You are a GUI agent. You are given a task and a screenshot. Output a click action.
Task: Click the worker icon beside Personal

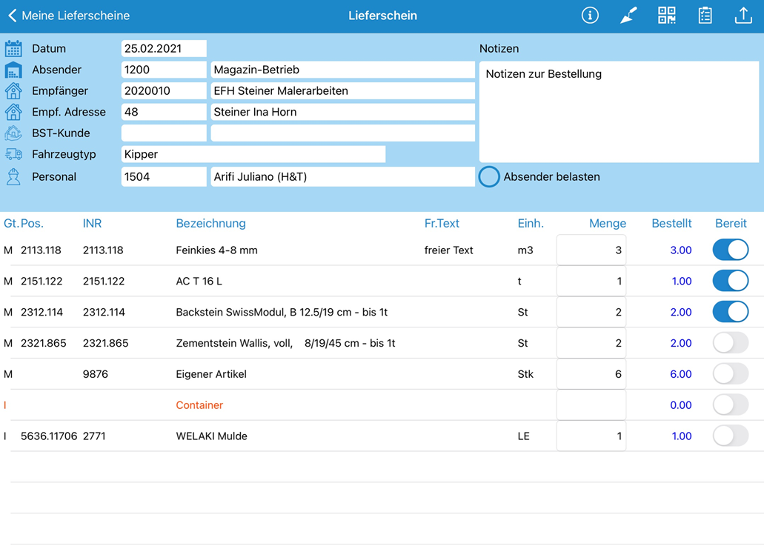[13, 177]
